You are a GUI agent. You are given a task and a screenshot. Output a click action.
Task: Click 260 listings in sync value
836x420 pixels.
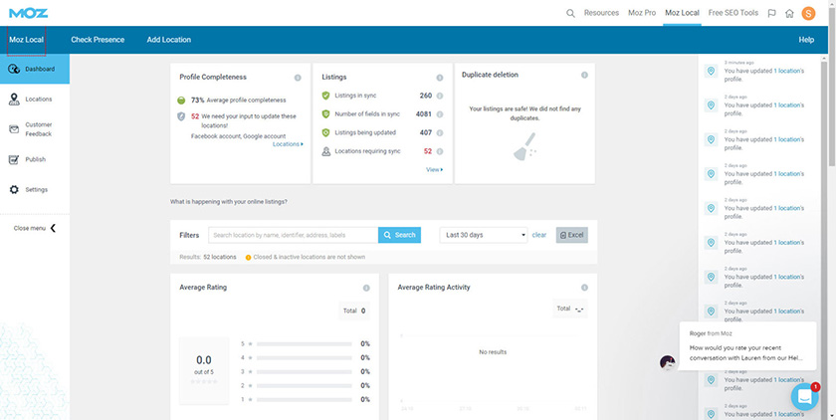[x=426, y=96]
